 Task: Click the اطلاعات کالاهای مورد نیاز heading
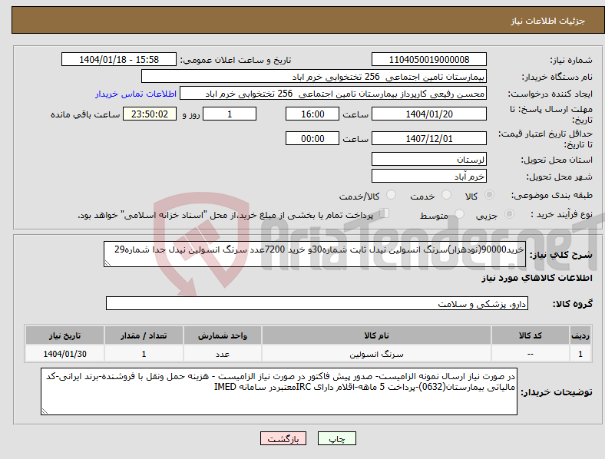[537, 278]
